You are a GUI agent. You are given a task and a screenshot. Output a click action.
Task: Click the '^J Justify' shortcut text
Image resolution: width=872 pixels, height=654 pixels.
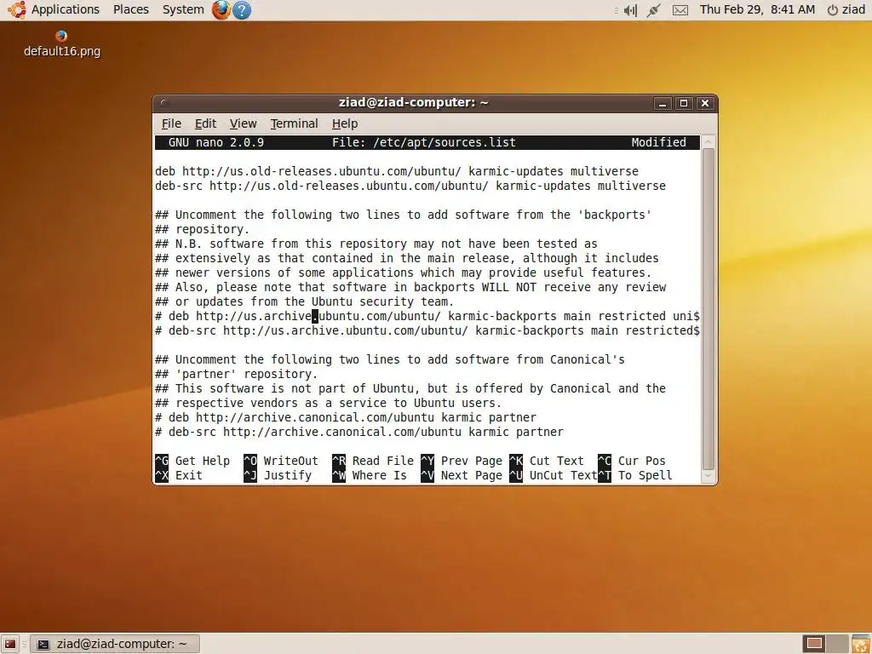point(278,475)
